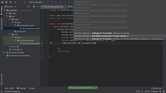
Task: Navigate back with the left arrow
Action: coord(16,2)
